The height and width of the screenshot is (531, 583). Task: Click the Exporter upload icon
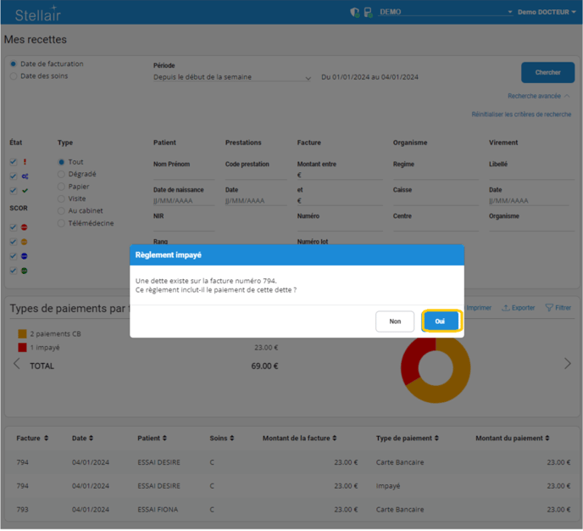[x=506, y=308]
